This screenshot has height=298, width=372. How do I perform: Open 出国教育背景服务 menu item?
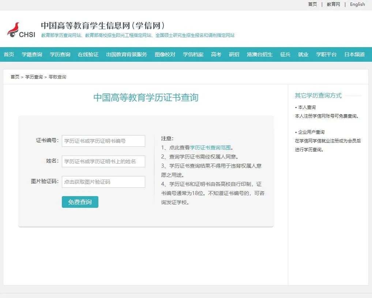127,54
